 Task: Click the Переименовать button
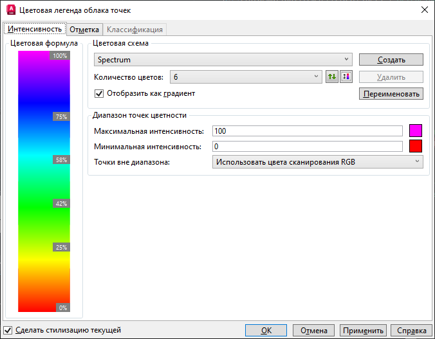[391, 94]
